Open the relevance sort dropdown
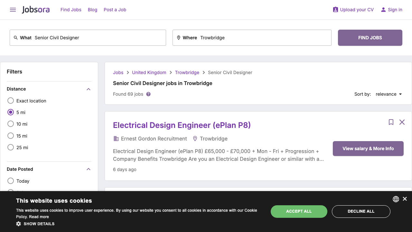 click(389, 94)
